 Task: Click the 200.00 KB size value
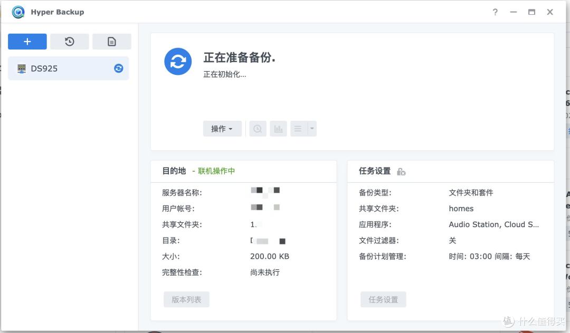point(270,257)
